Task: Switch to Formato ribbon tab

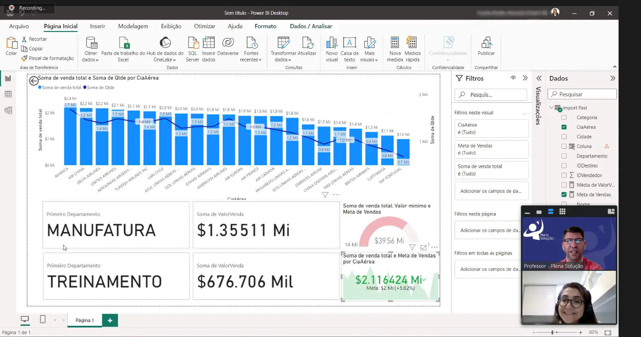Action: pyautogui.click(x=266, y=26)
